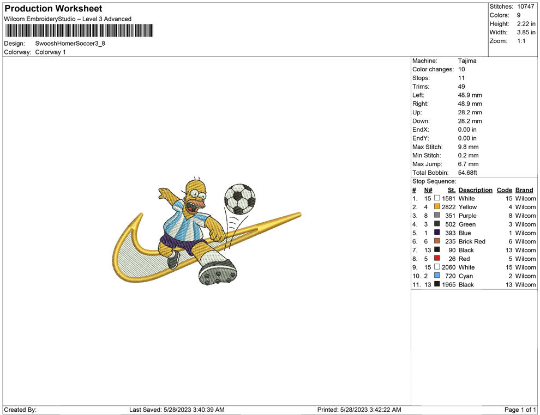Image resolution: width=540 pixels, height=415 pixels.
Task: Click the Trims value '49'
Action: click(461, 87)
